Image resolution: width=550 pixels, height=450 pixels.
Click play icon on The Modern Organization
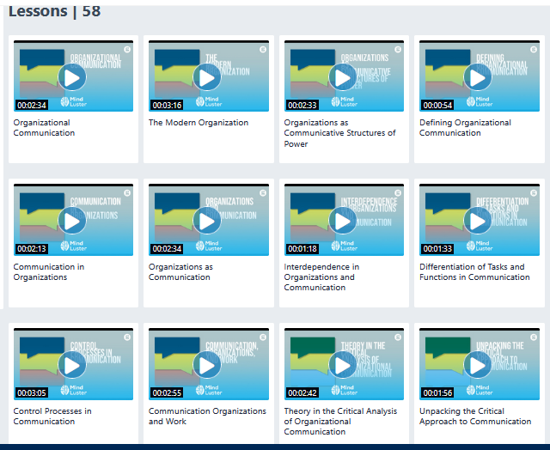tap(207, 77)
